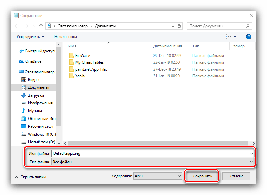Image resolution: width=267 pixels, height=195 pixels.
Task: Select OneDrive cloud icon in sidebar
Action: [x=21, y=61]
